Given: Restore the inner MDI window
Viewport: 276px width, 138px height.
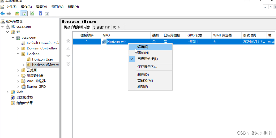Looking at the screenshot, I should [x=271, y=7].
